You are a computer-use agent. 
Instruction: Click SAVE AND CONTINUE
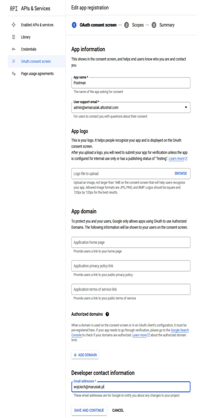click(89, 410)
